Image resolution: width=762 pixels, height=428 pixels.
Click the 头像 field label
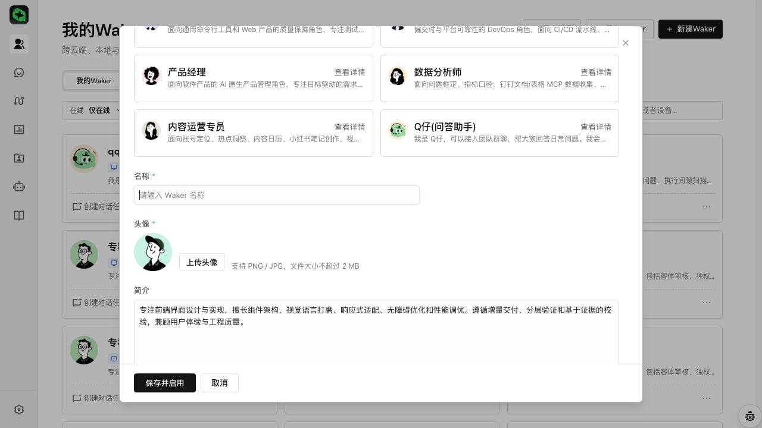click(x=142, y=224)
